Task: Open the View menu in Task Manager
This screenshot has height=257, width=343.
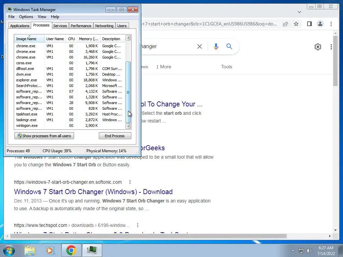Action: coord(42,17)
